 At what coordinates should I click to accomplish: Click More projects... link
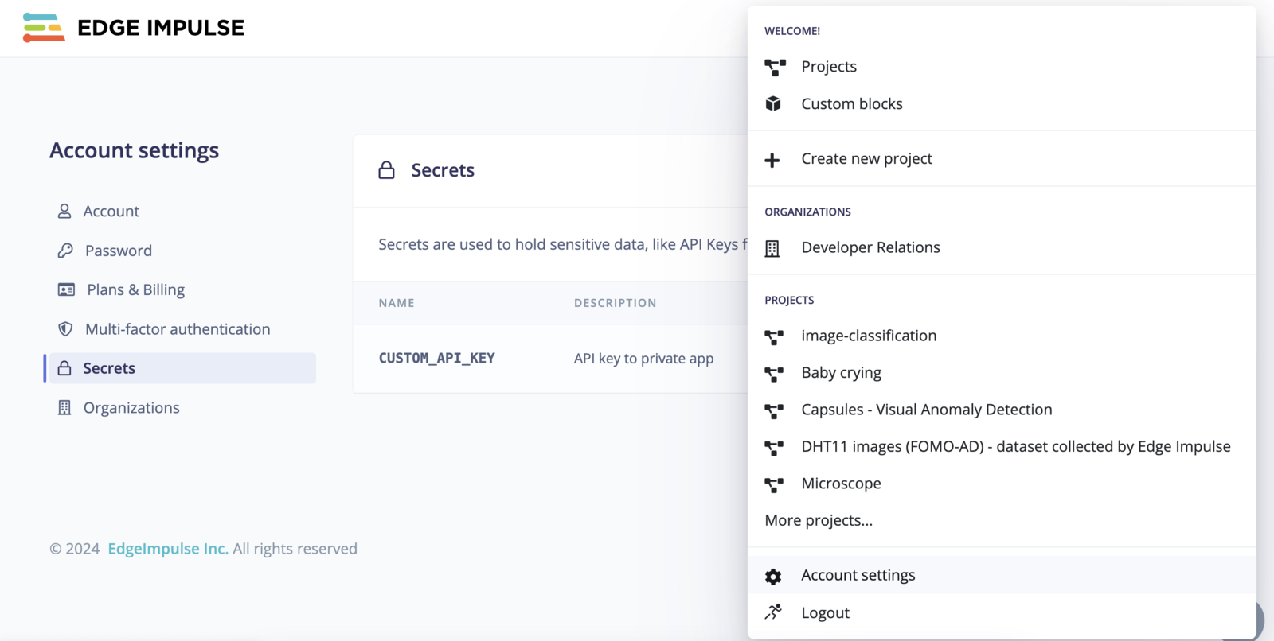coord(819,520)
